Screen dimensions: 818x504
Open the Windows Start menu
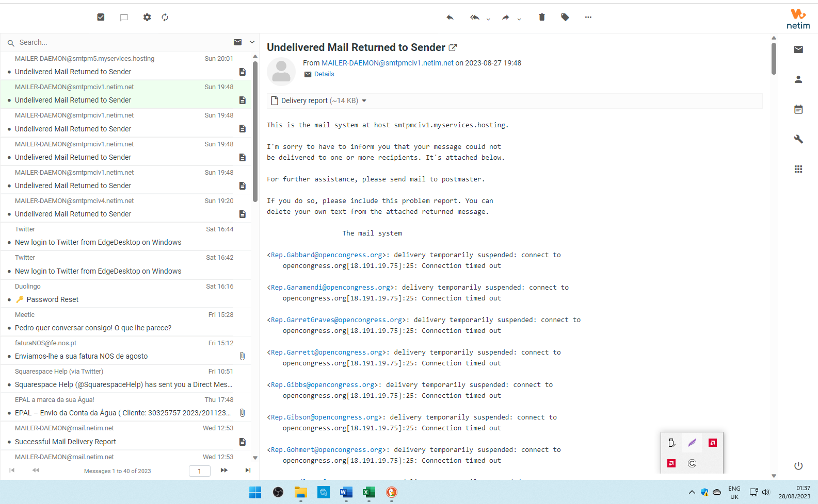click(255, 492)
